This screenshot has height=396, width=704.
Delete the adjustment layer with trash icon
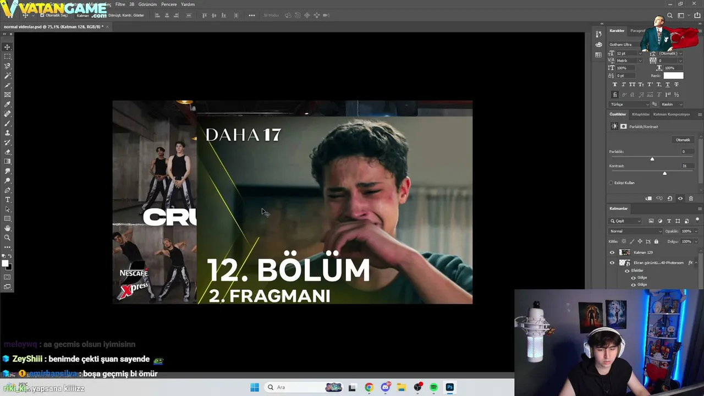(691, 199)
